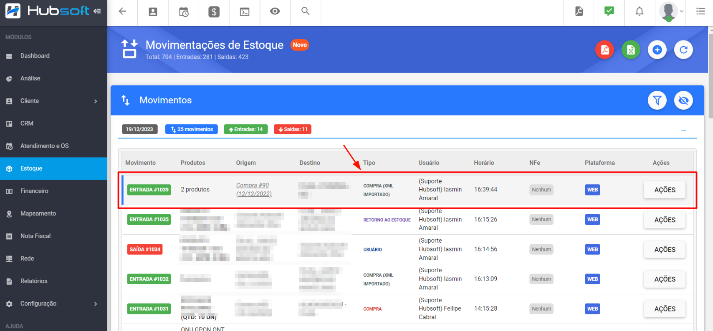Open the calendar clock icon in toolbar
The image size is (713, 331).
pyautogui.click(x=184, y=12)
